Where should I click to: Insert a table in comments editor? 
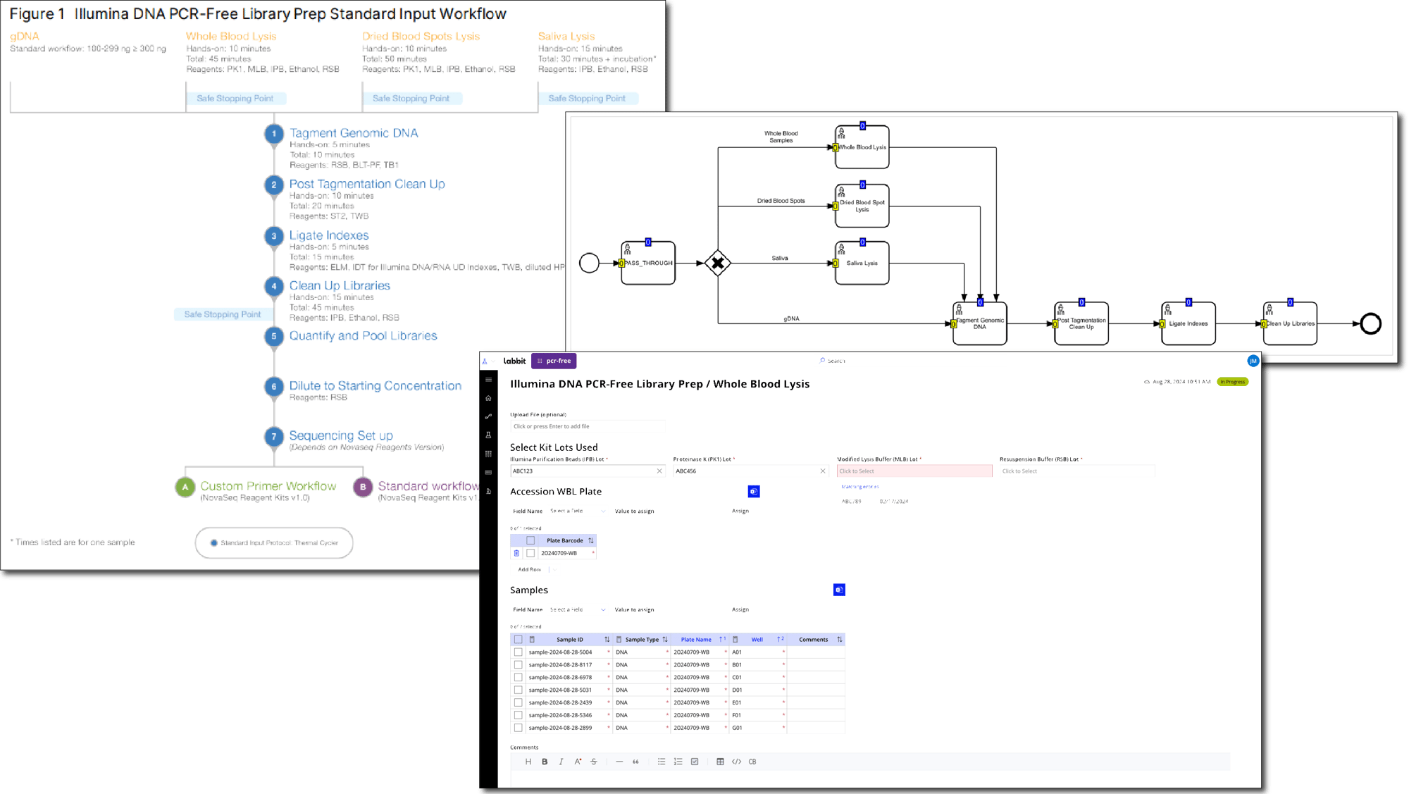click(720, 762)
